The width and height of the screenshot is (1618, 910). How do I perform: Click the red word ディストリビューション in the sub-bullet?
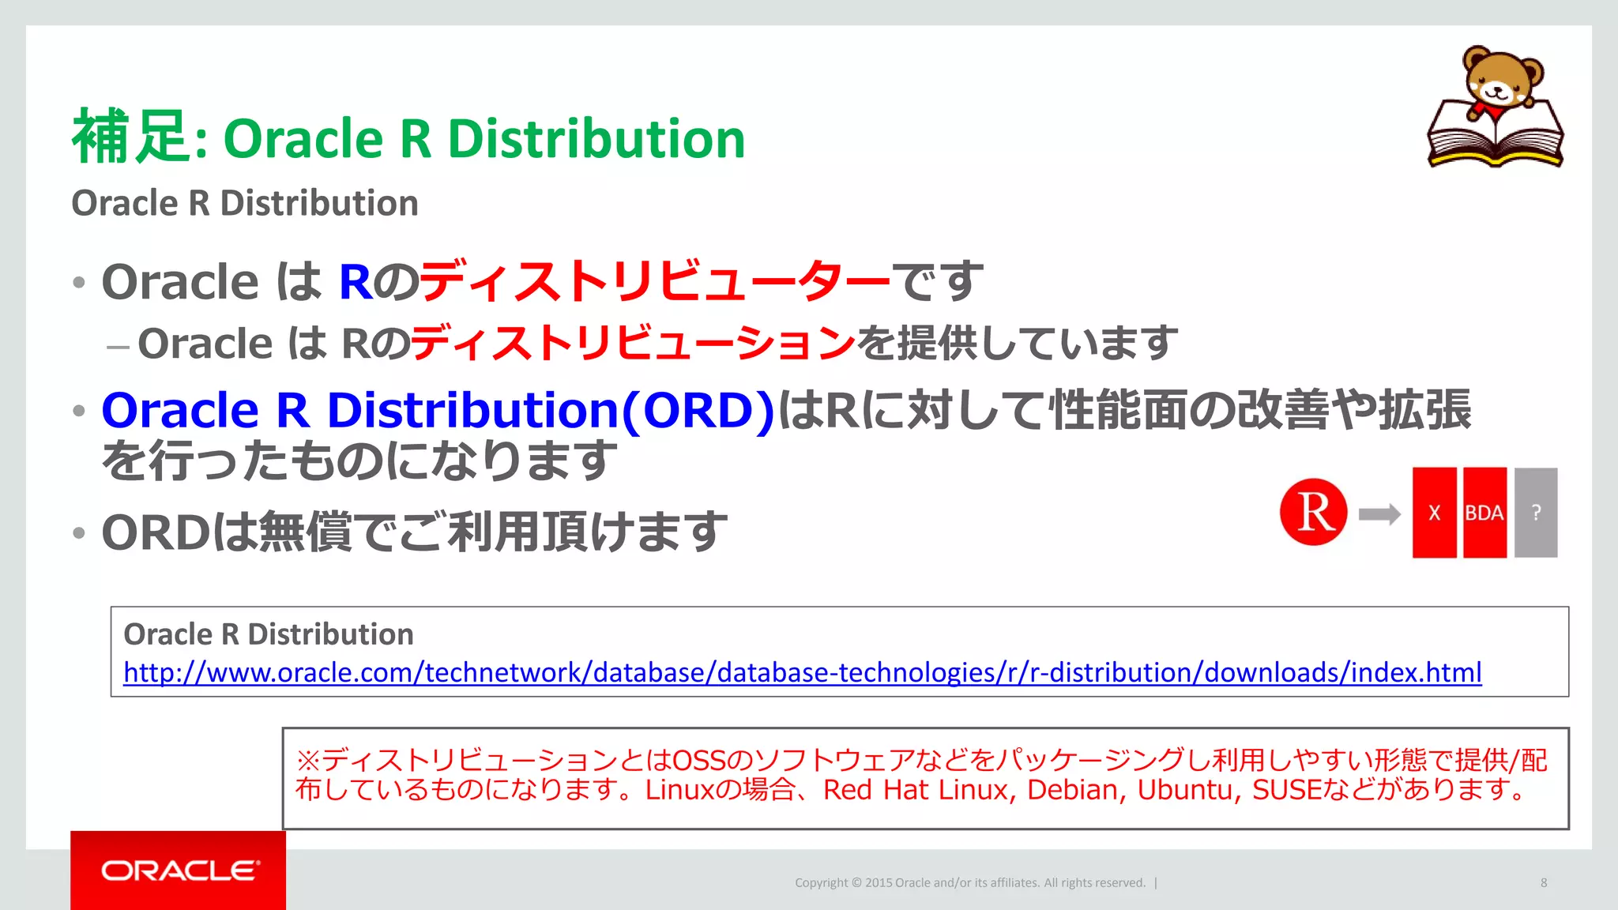633,342
